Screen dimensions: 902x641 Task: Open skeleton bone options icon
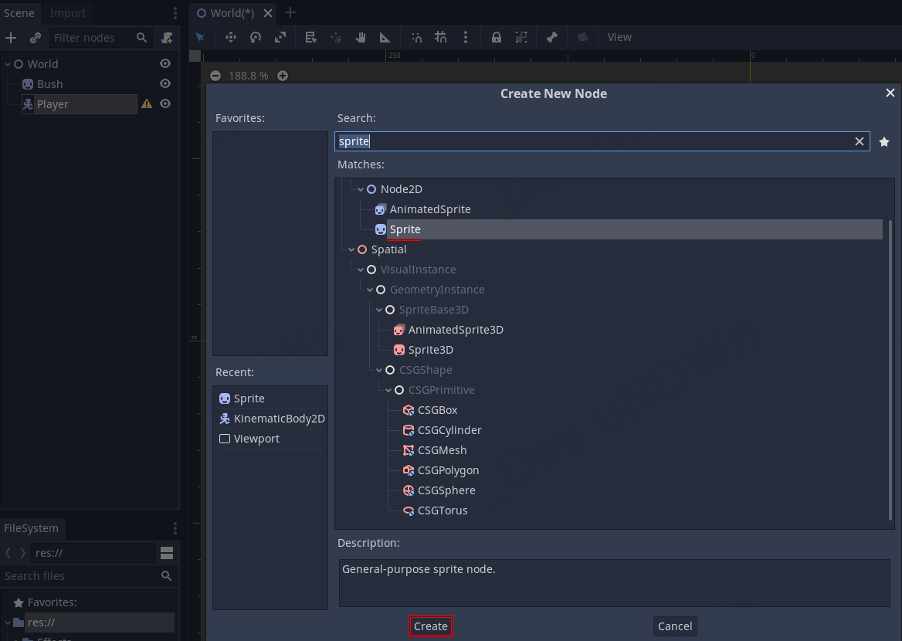[x=551, y=37]
